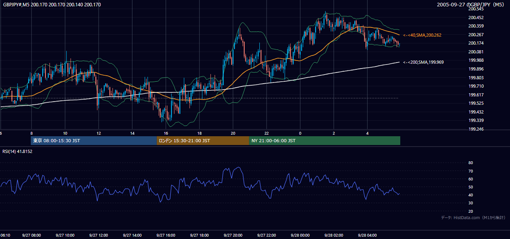Click the 40 SMA label 200.262
The image size is (510, 239).
tap(422, 35)
